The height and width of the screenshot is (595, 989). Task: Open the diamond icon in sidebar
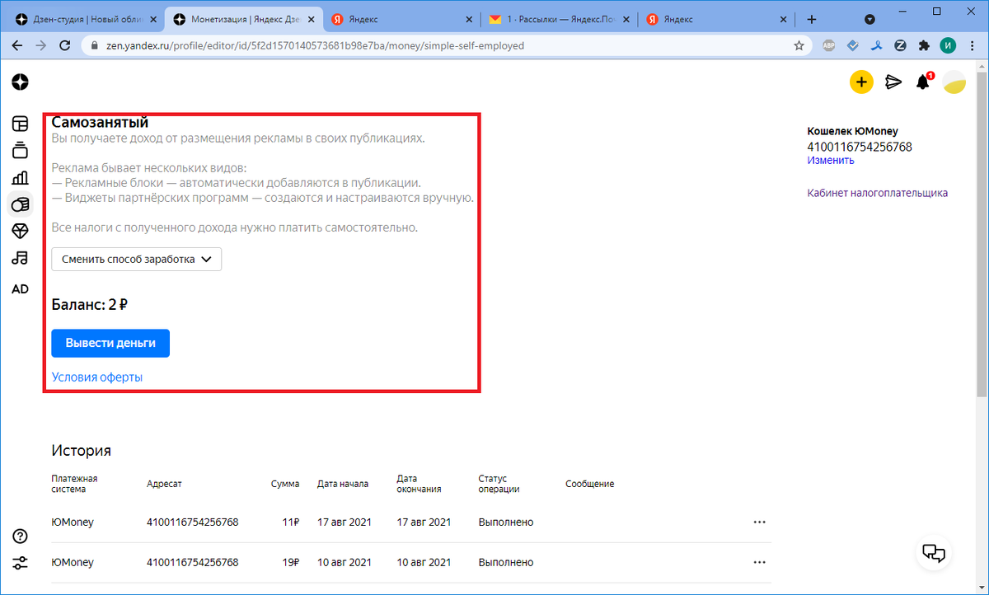(20, 231)
